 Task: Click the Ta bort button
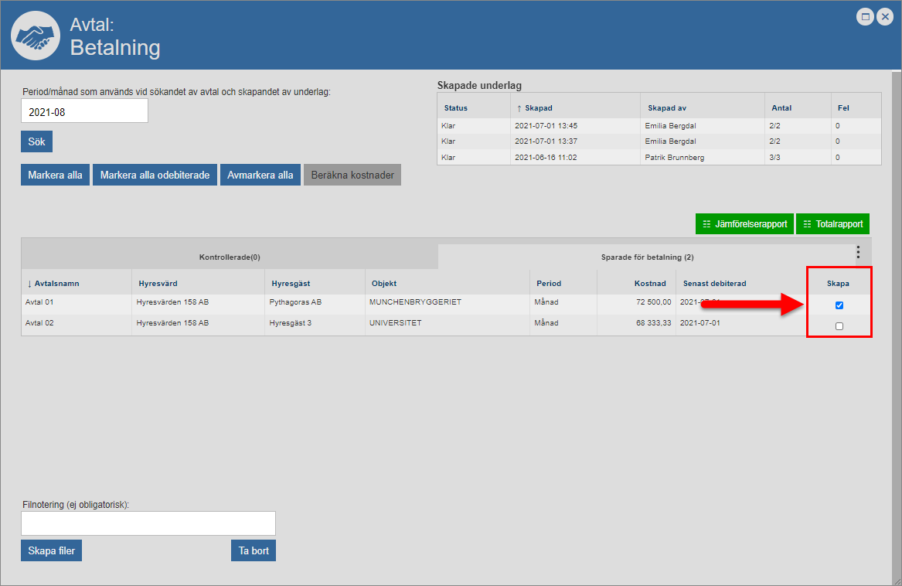[254, 550]
